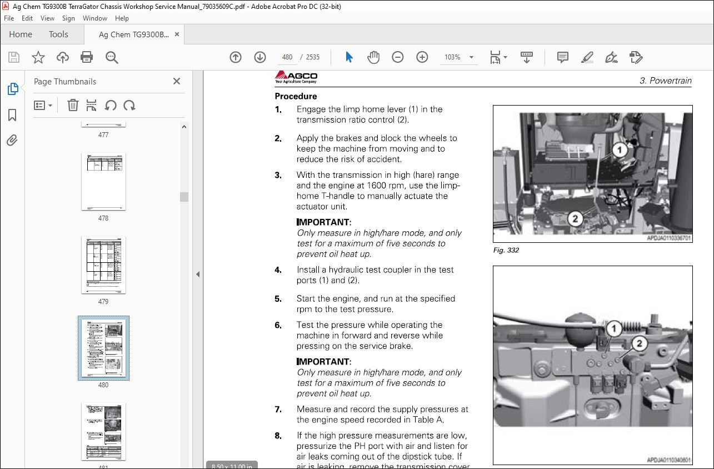This screenshot has height=469, width=714.
Task: Toggle scrolling mode keyboard icon
Action: tap(526, 57)
